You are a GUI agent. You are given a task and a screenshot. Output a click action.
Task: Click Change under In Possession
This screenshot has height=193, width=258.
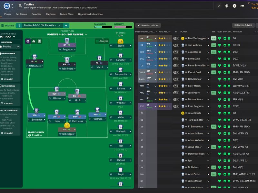pos(7,79)
